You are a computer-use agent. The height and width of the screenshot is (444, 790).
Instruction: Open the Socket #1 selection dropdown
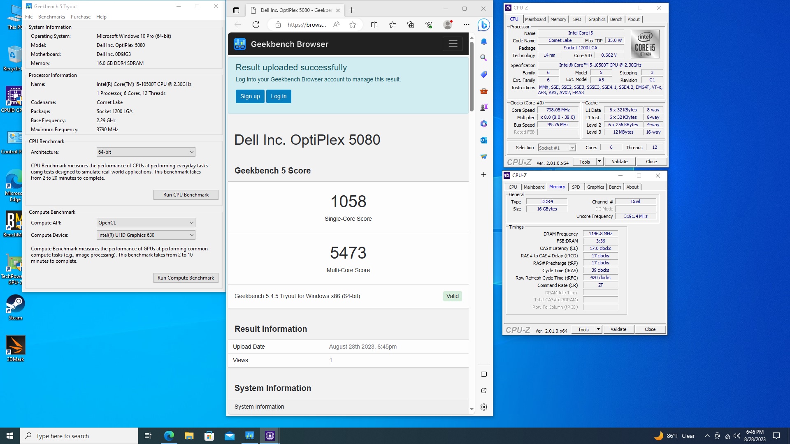pyautogui.click(x=557, y=148)
